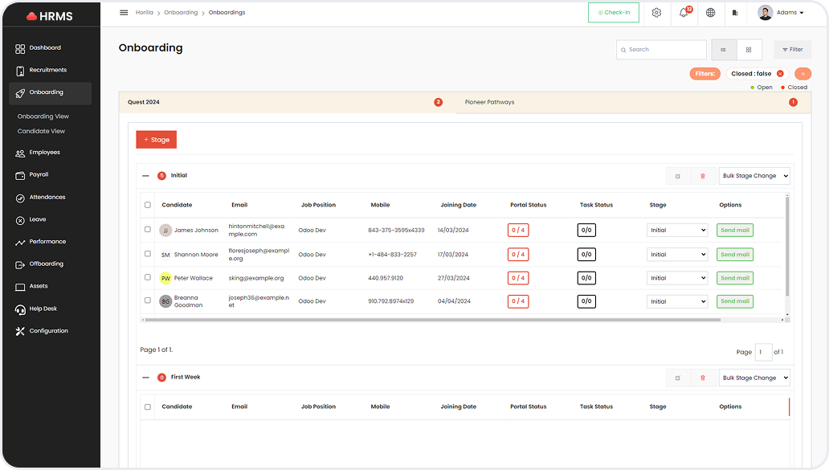Click the red '+ Stage' button

coord(156,140)
